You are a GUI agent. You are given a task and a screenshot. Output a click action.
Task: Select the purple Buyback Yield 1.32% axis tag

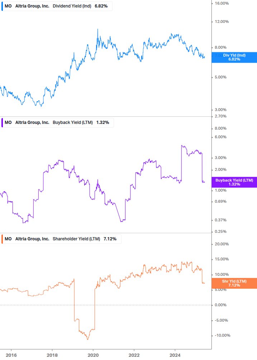tap(234, 182)
